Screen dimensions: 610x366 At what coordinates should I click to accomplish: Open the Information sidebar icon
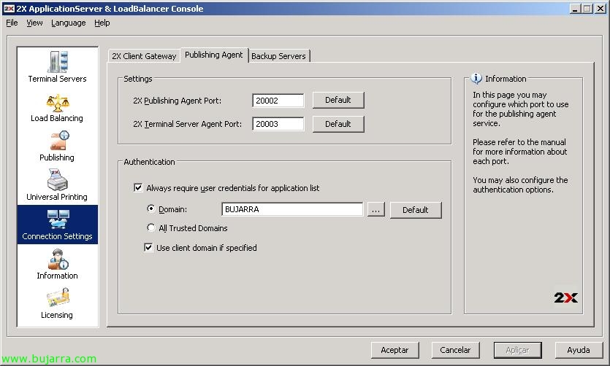tap(58, 260)
